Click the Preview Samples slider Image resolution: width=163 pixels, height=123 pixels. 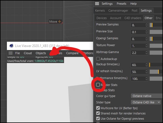point(156,25)
